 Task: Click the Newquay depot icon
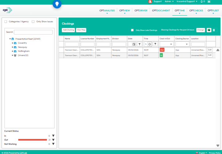point(15,47)
